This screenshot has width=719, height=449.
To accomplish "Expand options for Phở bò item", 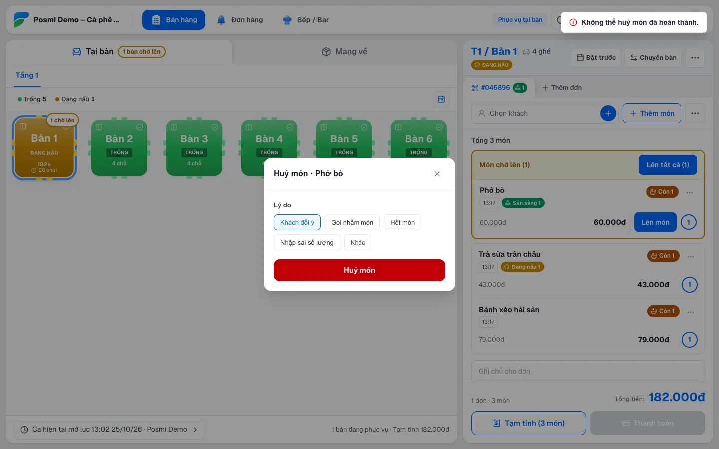I will (690, 192).
